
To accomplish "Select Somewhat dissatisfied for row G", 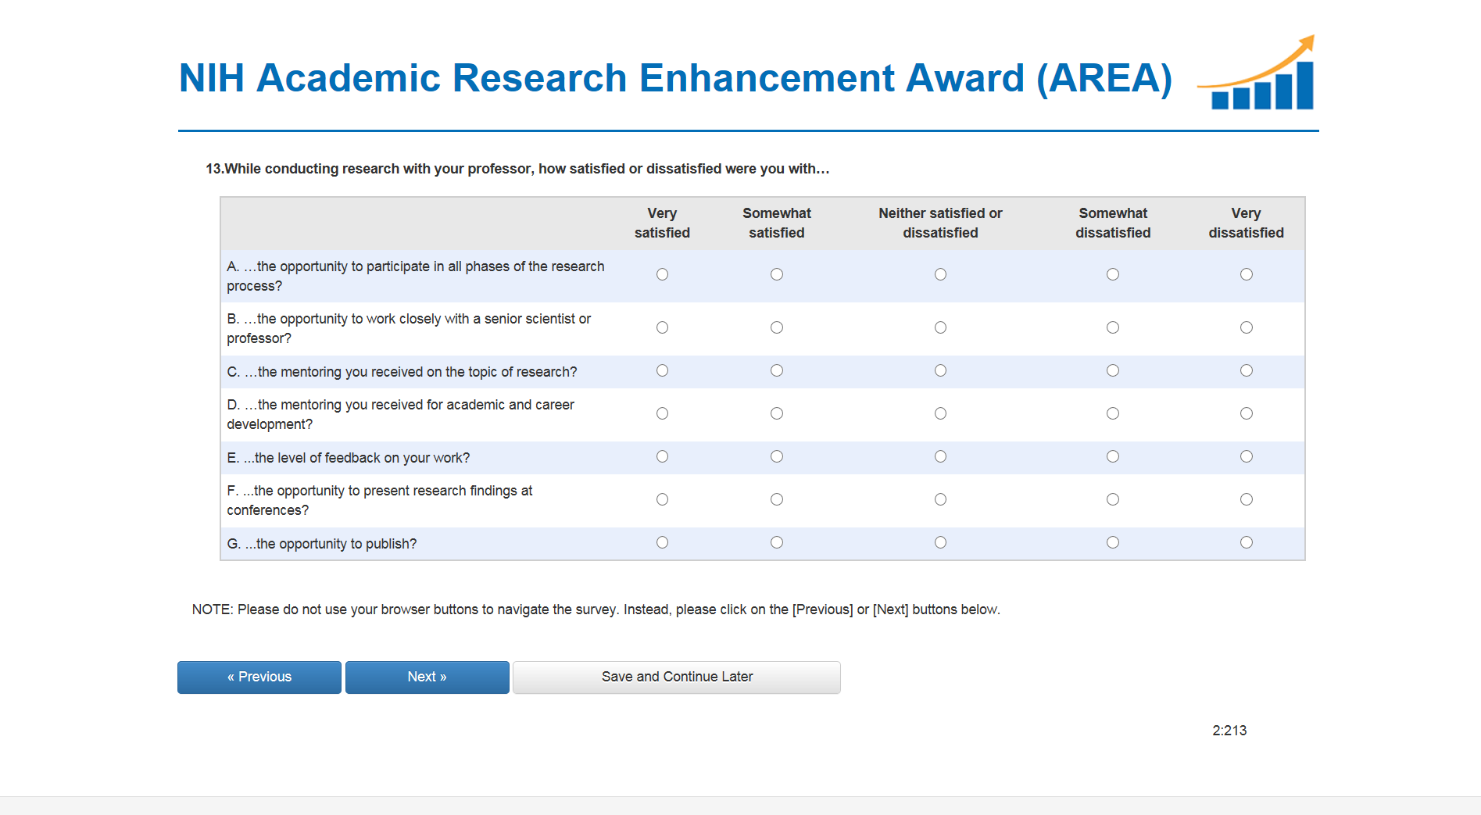I will [1113, 542].
